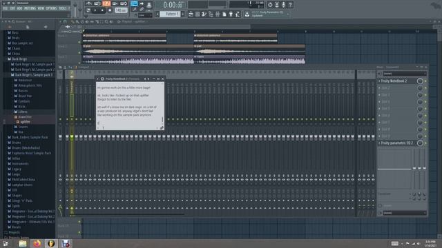Screen dimensions: 442x248
Task: Click the tempo BPM display
Action: 122,10
